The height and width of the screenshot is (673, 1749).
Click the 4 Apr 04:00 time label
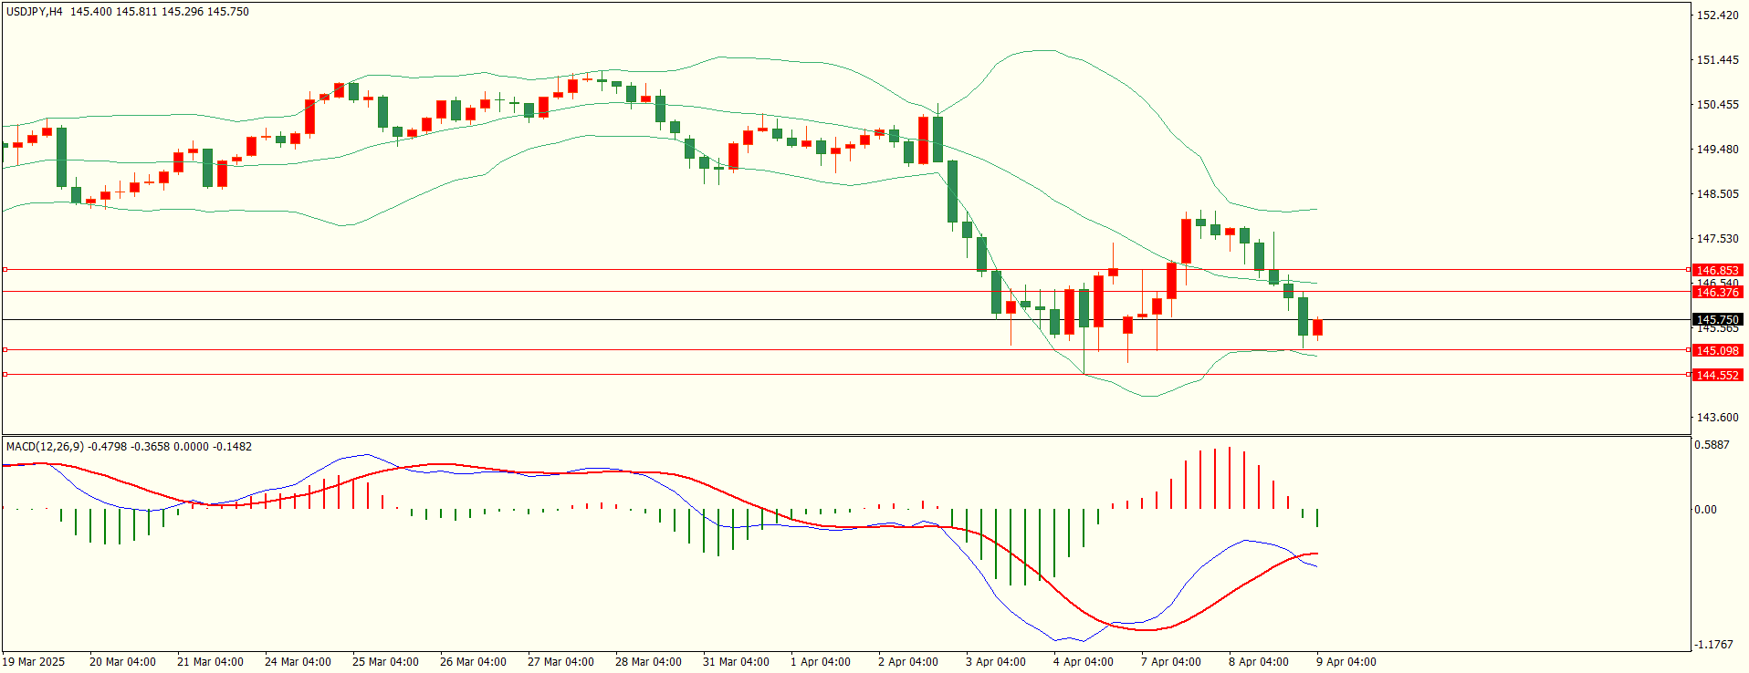pyautogui.click(x=1083, y=662)
